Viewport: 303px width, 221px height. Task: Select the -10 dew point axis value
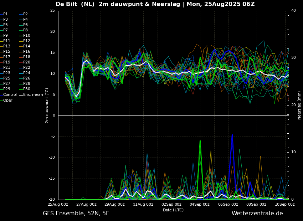click(52, 158)
